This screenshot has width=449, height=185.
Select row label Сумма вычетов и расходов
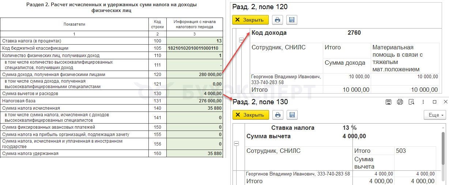click(x=30, y=94)
